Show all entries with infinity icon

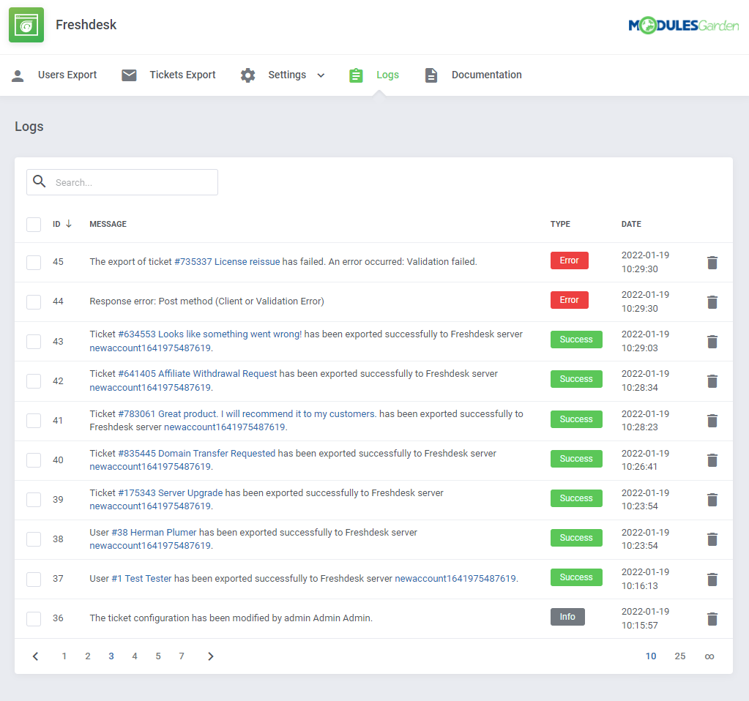709,656
